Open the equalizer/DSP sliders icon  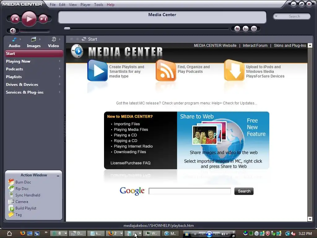pyautogui.click(x=254, y=29)
